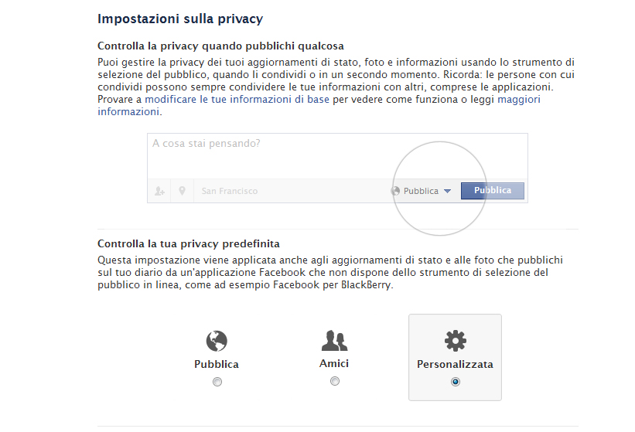Click the small globe icon beside audience selector
635x432 pixels.
(395, 191)
